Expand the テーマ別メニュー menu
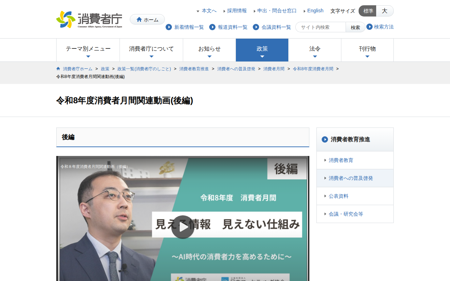Image resolution: width=450 pixels, height=281 pixels. pos(88,50)
